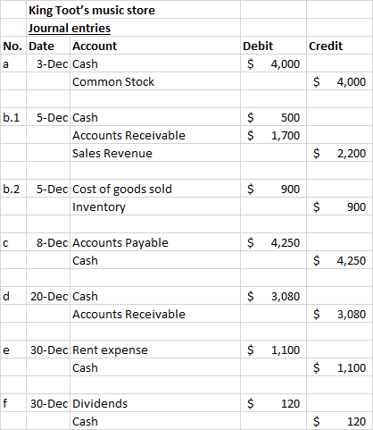Select the credit value 1,100

coord(339,367)
